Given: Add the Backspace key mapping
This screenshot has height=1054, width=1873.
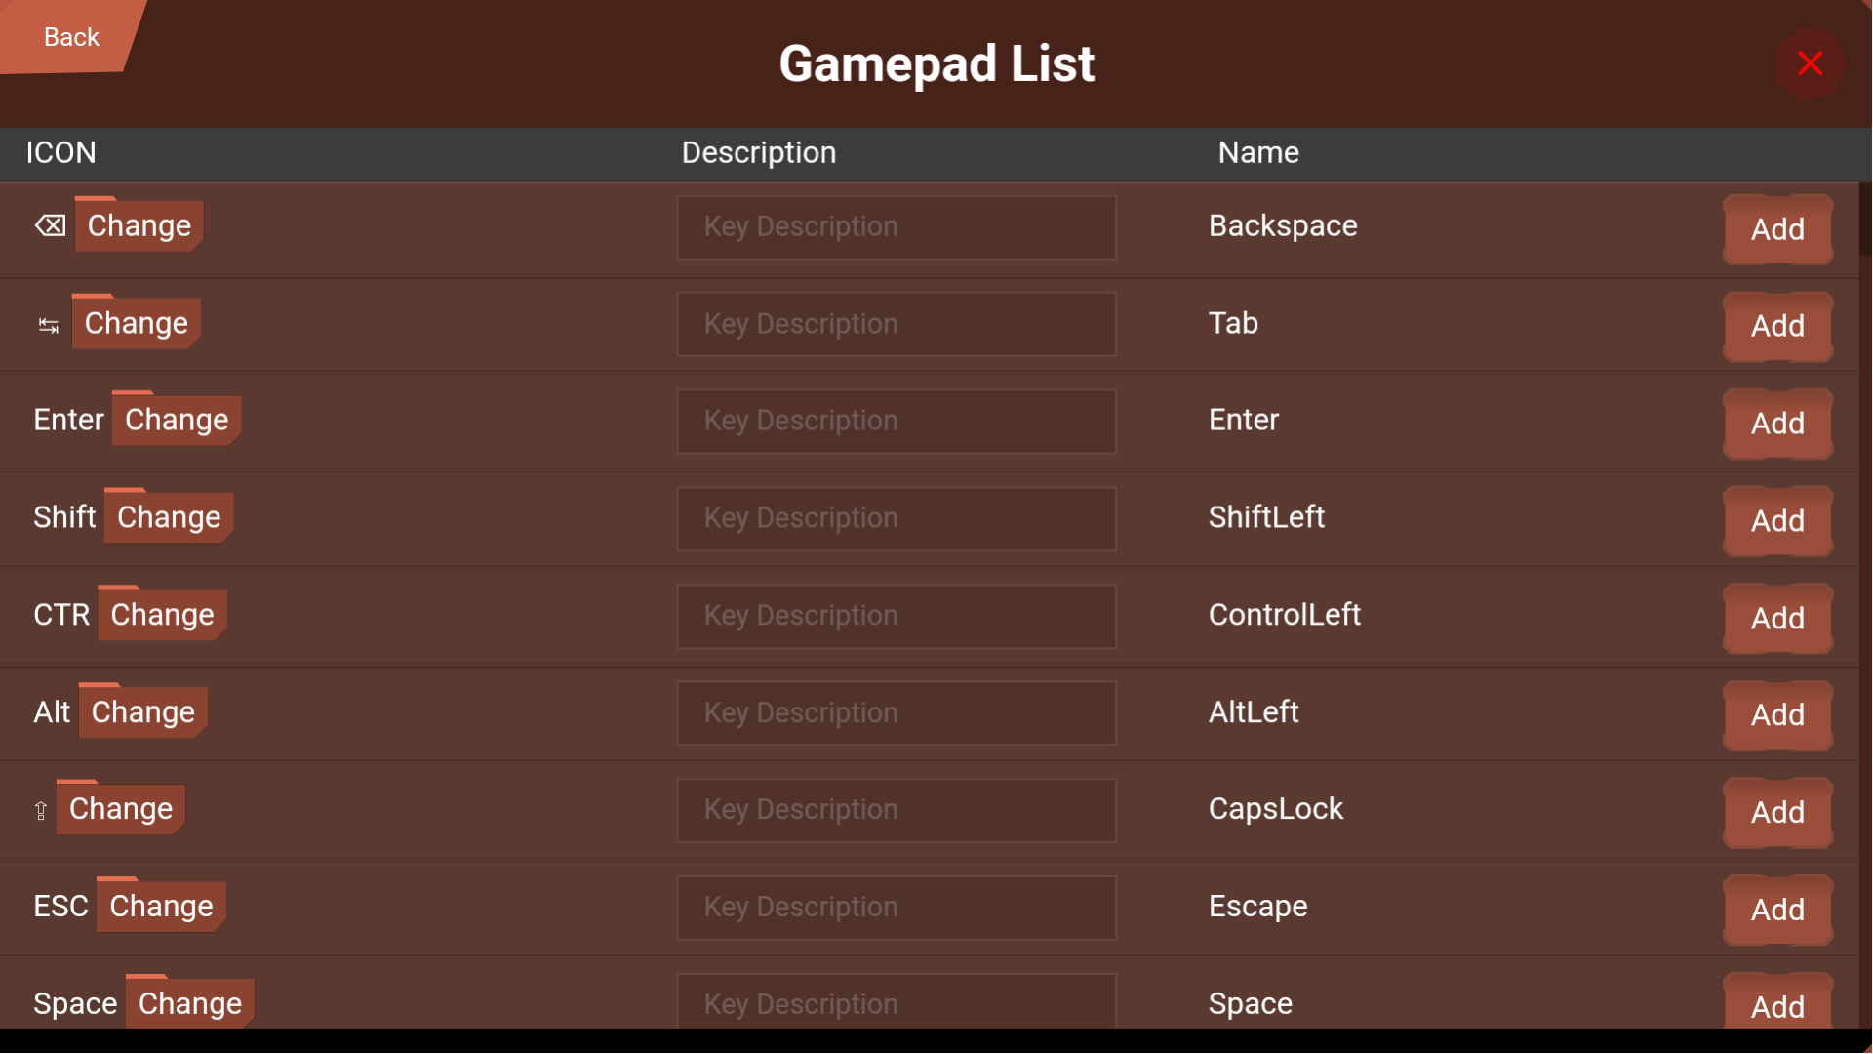Looking at the screenshot, I should tap(1777, 229).
